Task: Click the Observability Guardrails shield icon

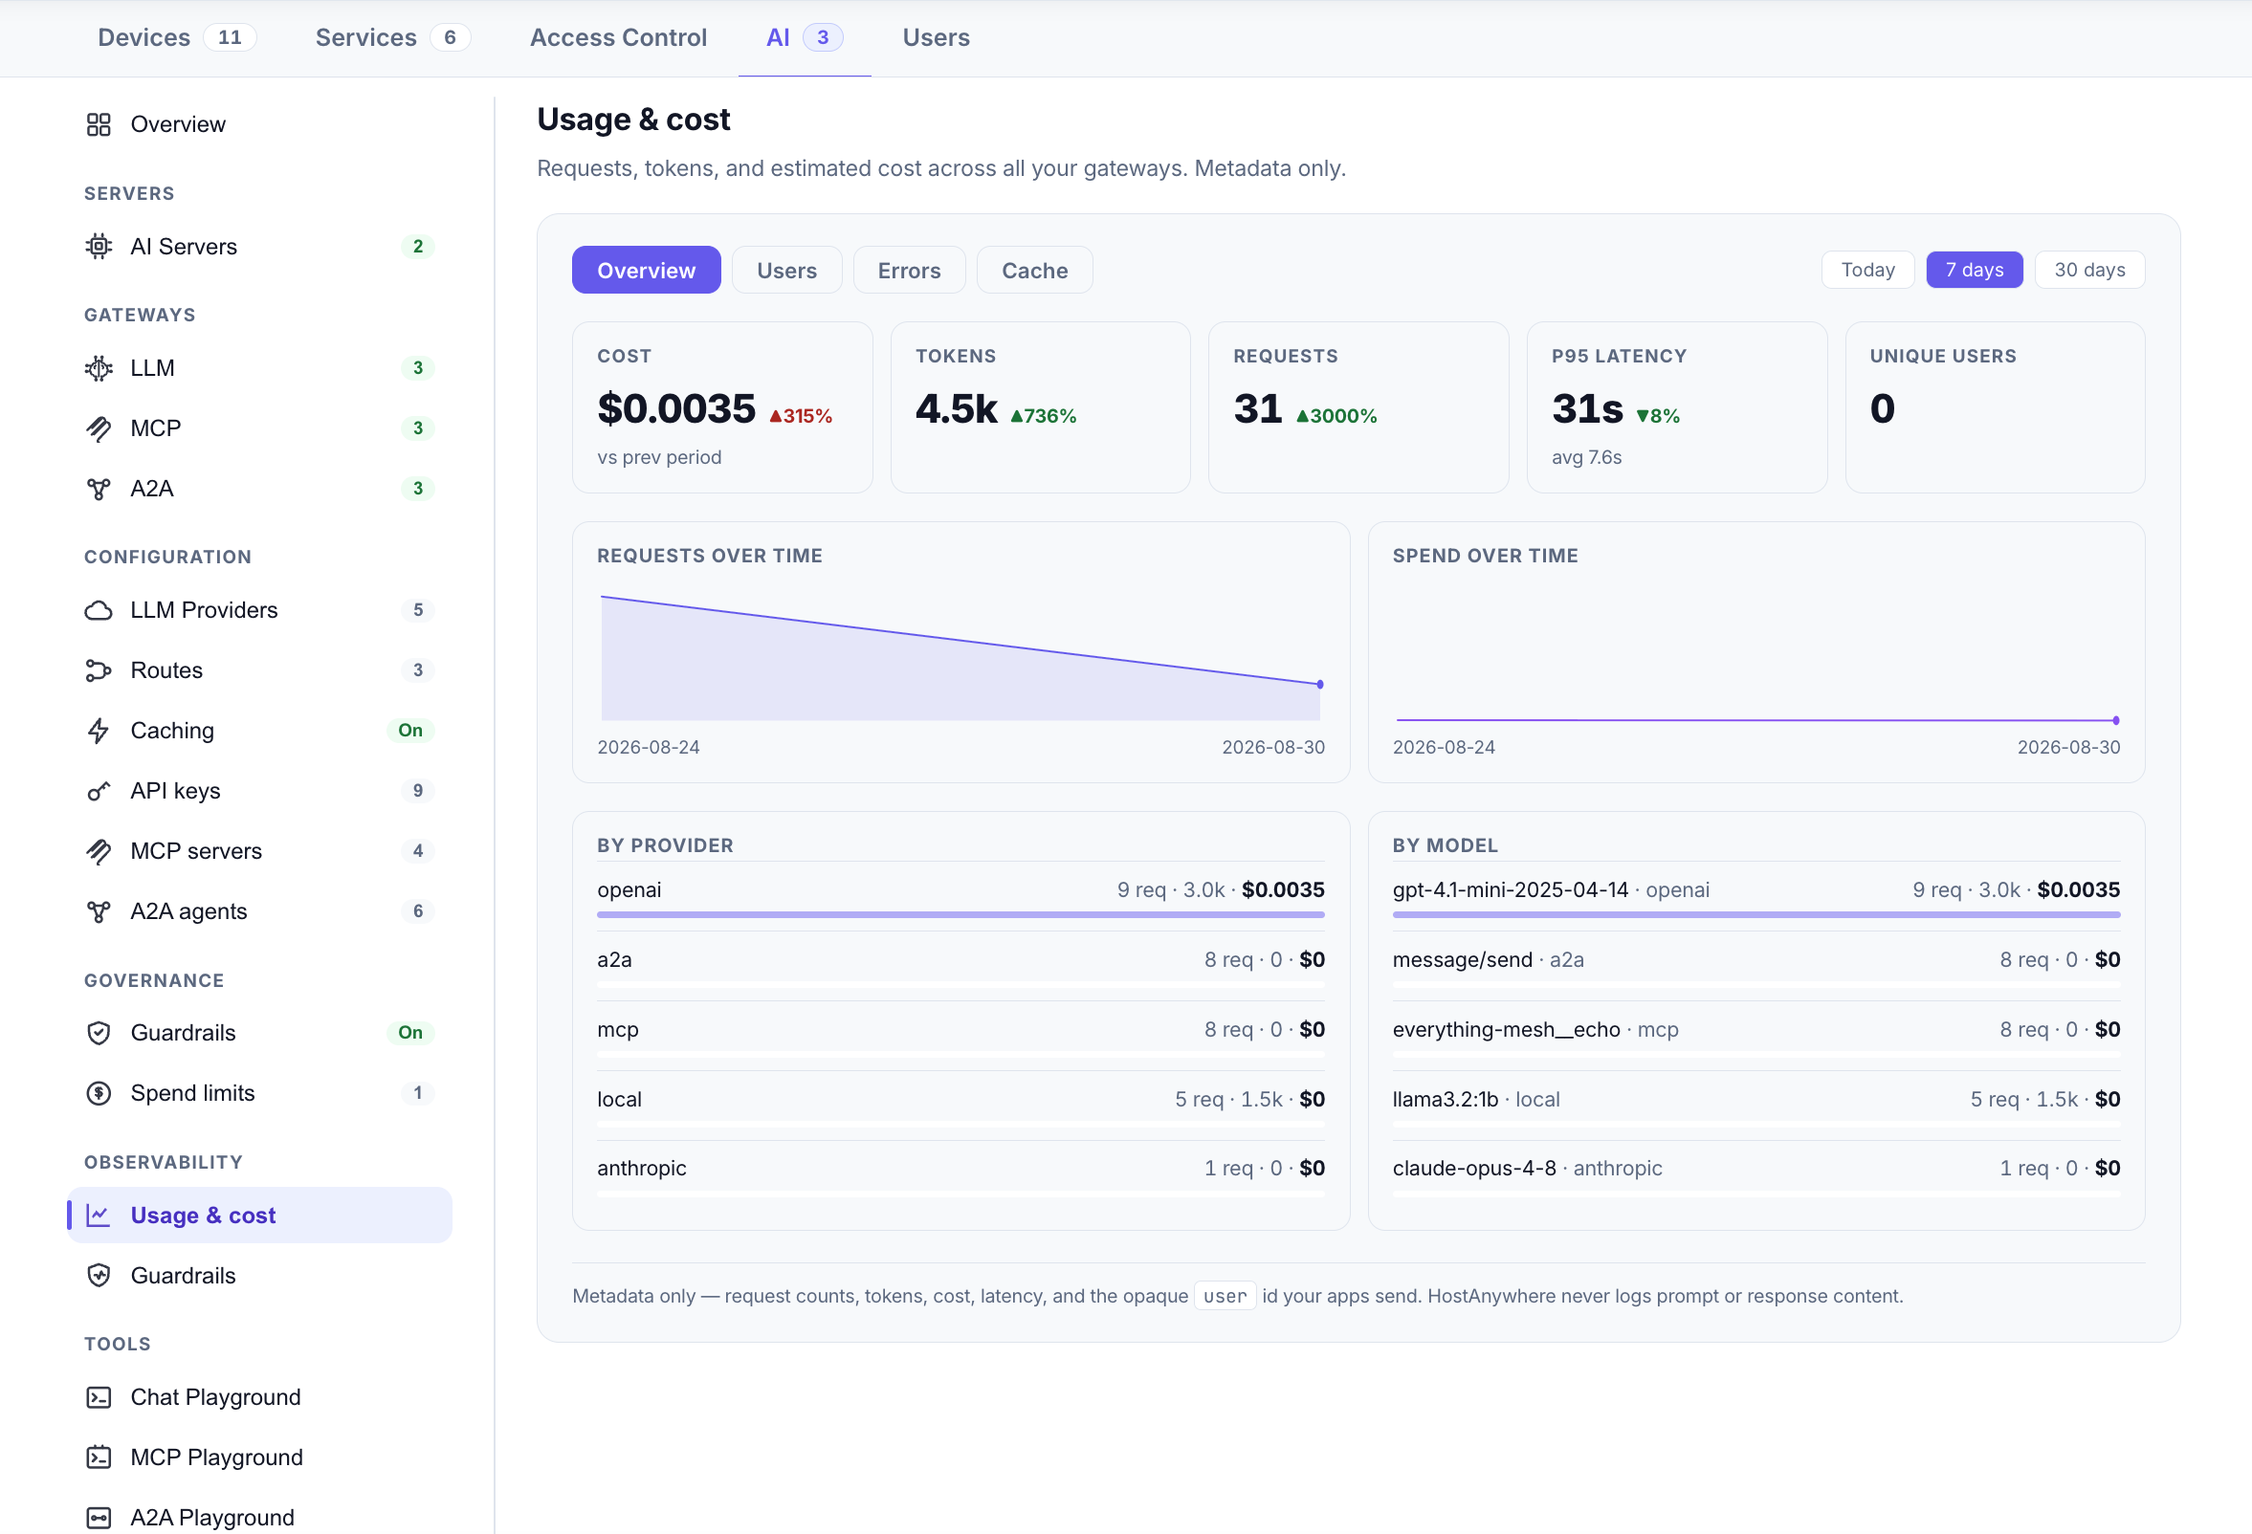Action: pos(99,1276)
